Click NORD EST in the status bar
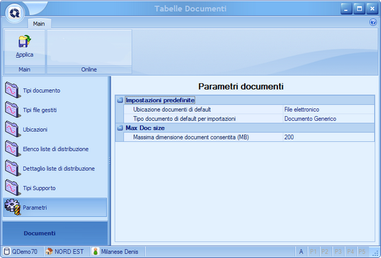Image resolution: width=381 pixels, height=258 pixels. (x=69, y=251)
